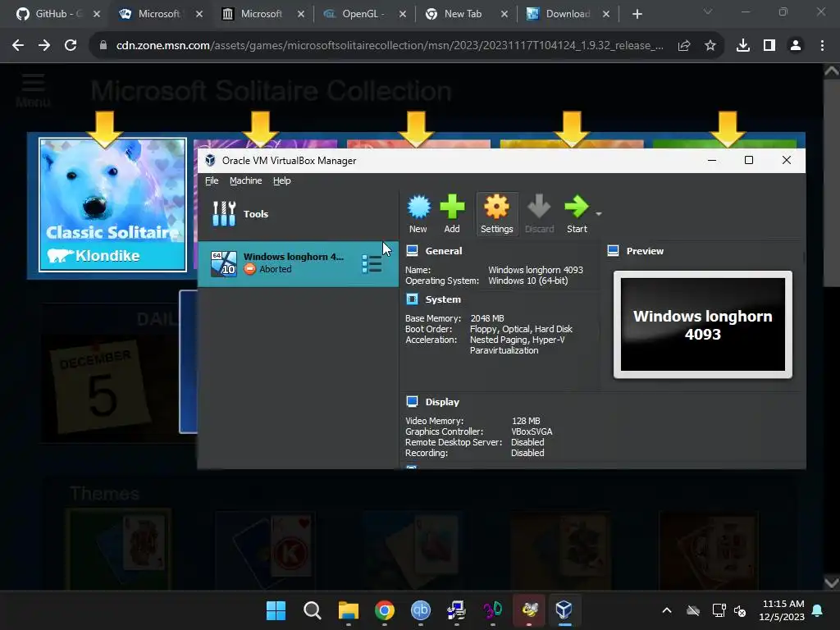Click the Preview section header
This screenshot has width=840, height=630.
click(645, 251)
